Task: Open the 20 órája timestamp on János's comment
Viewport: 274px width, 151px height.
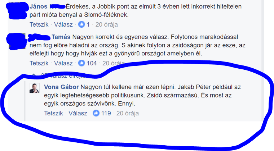Action: pos(107,24)
